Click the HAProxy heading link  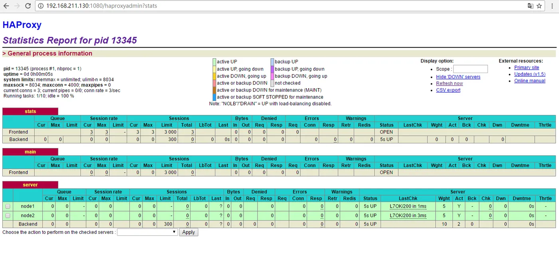[22, 25]
